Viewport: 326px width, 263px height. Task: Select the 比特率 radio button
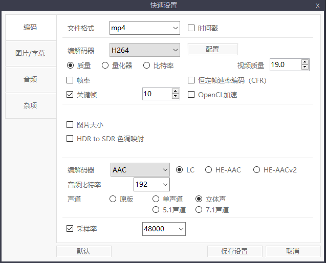pos(147,65)
